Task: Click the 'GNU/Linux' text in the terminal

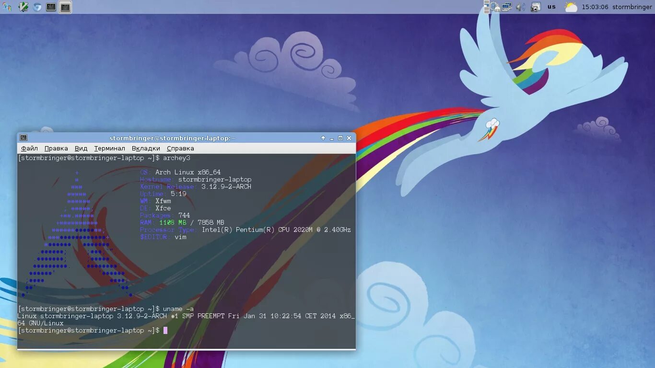Action: [x=46, y=323]
